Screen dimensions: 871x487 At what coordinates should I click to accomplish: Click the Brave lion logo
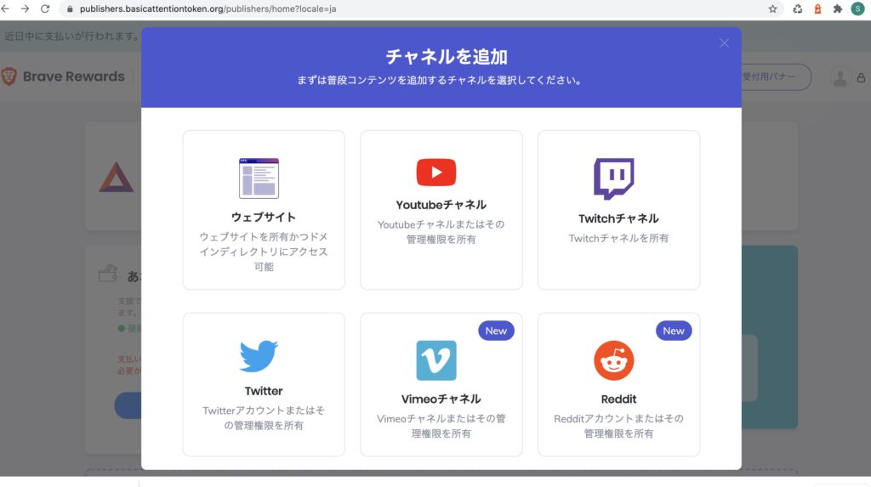9,76
